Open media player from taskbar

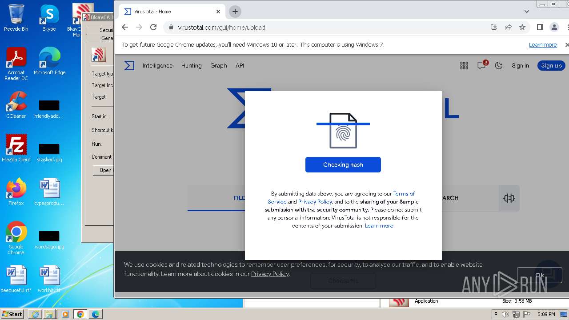point(65,314)
